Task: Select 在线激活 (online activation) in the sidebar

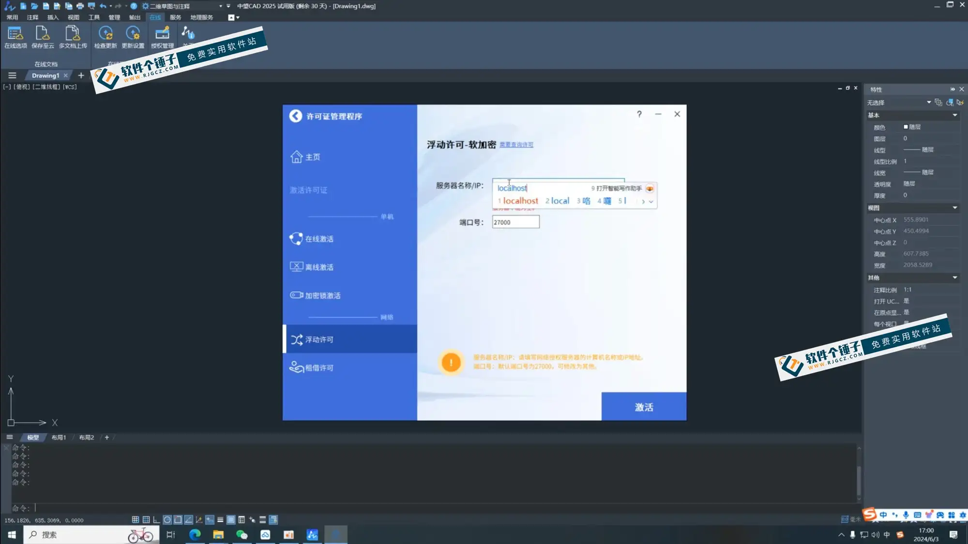Action: tap(319, 239)
